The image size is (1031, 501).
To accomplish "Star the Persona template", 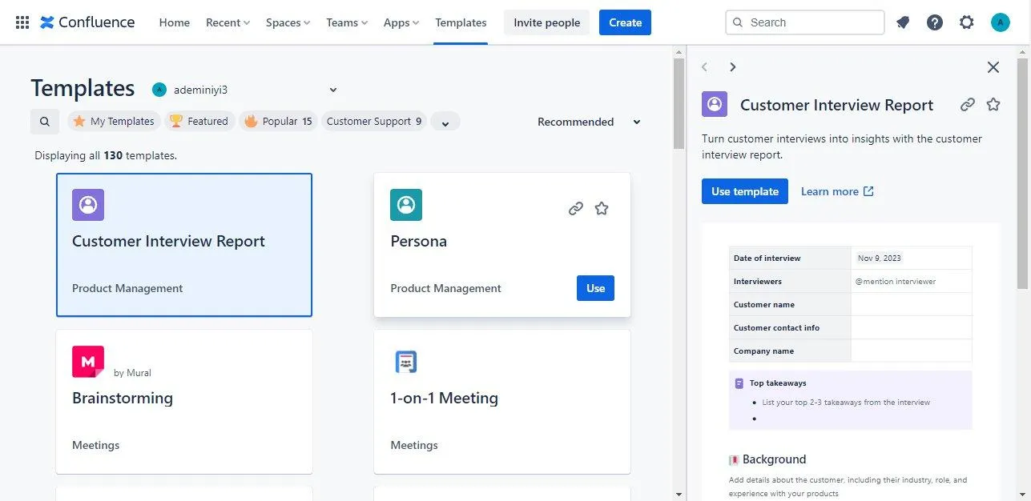I will tap(602, 209).
